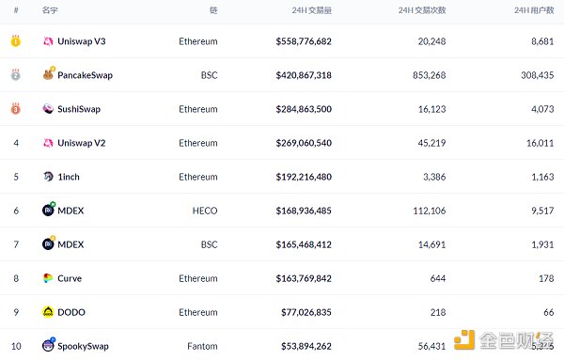Sort by 24H交易次数 column header

(422, 10)
